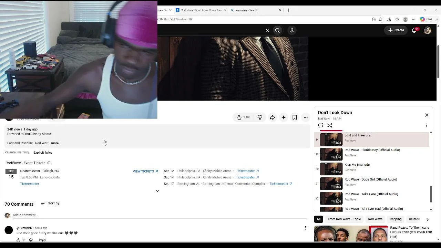
Task: Click the browser address bar URL
Action: point(175,19)
